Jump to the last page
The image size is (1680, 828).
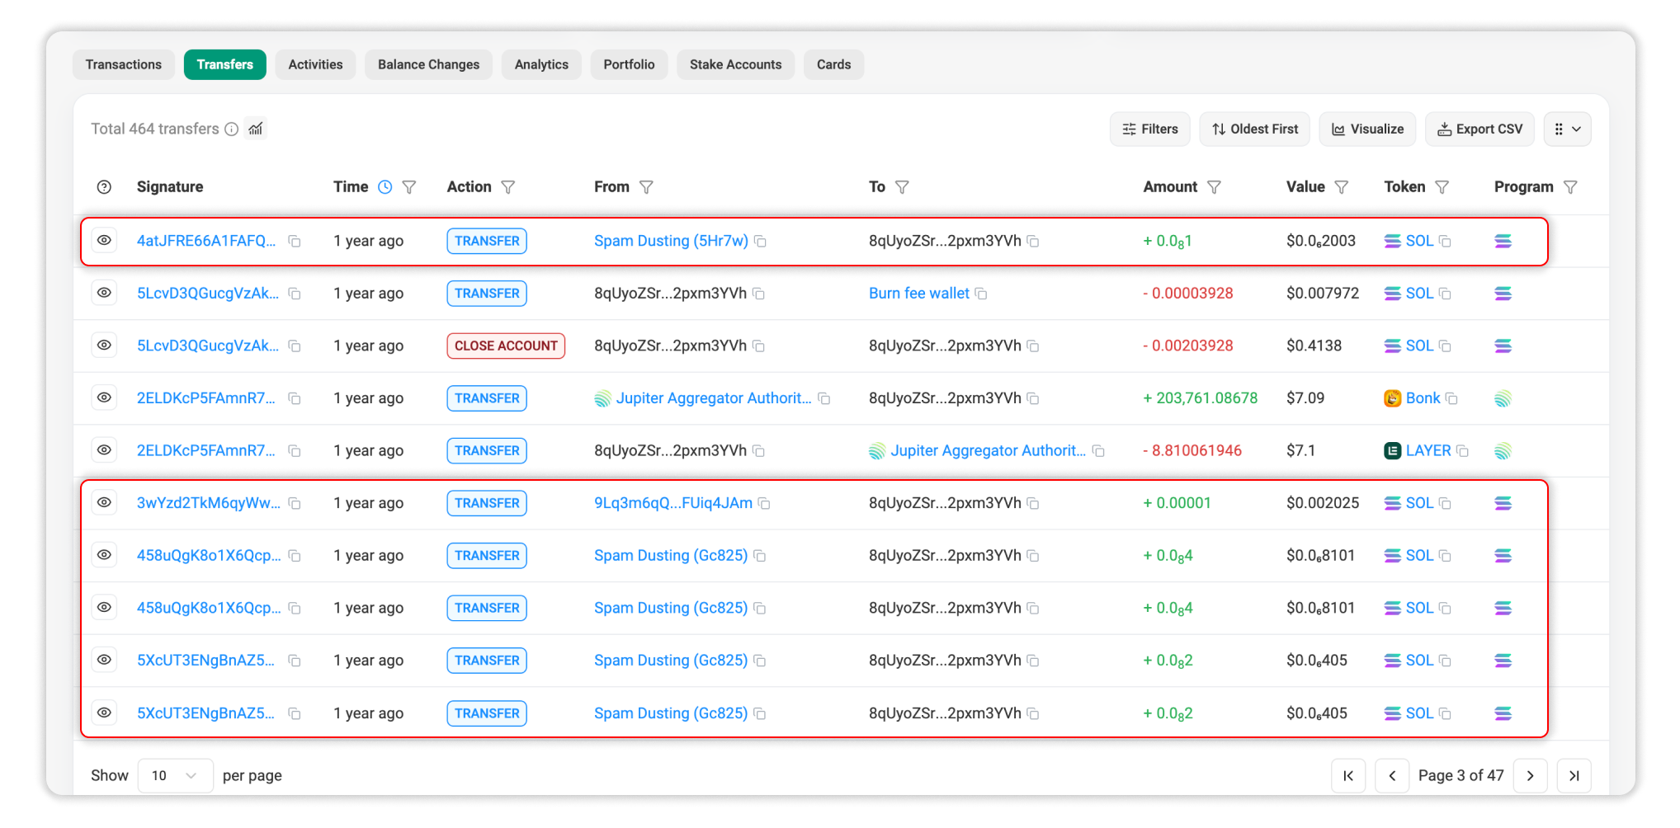(x=1574, y=775)
